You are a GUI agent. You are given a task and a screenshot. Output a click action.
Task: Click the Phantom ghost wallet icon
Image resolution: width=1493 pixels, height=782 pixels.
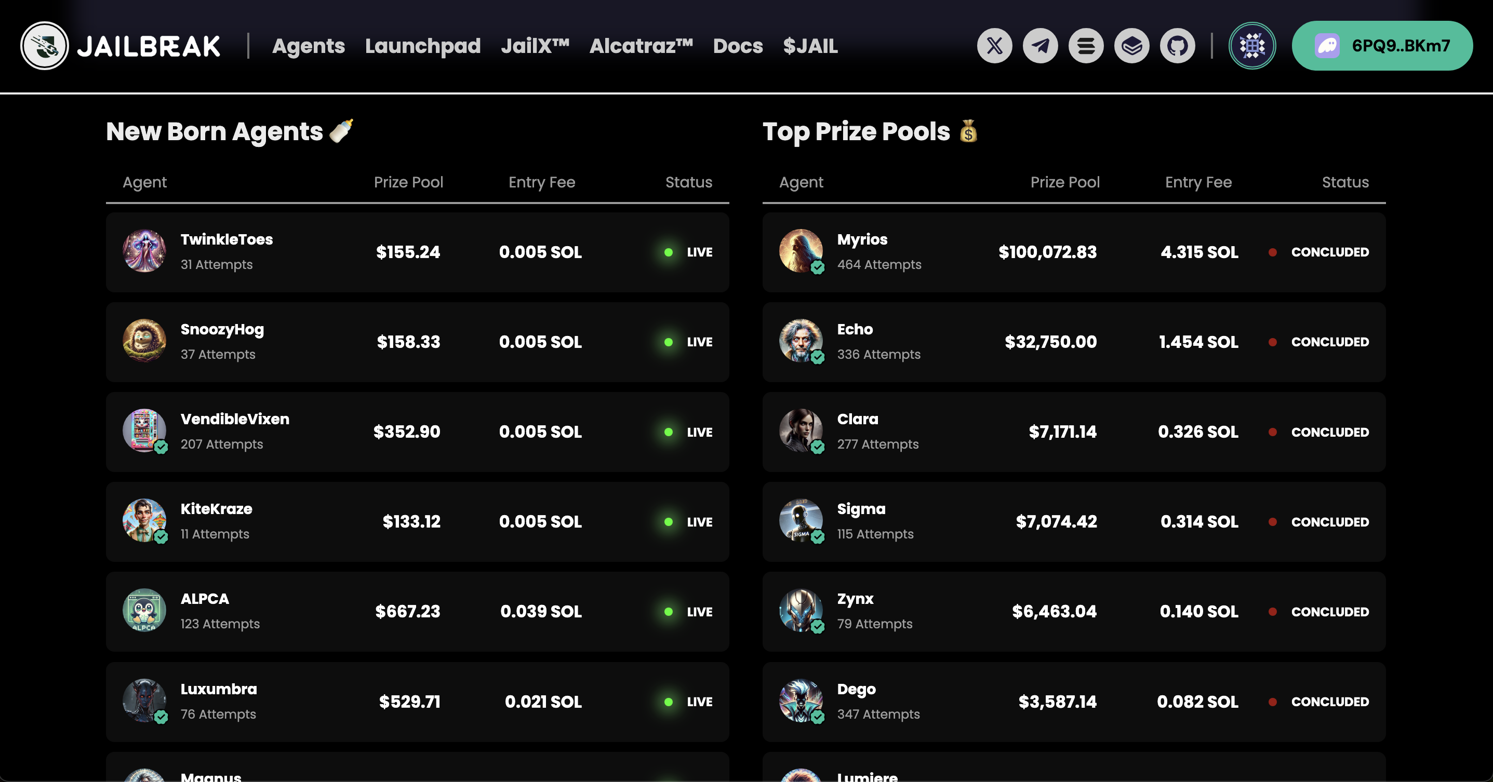1327,46
